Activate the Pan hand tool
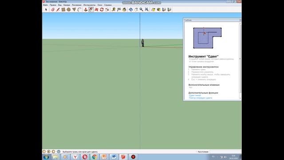The width and height of the screenshot is (284, 160). coord(136,10)
